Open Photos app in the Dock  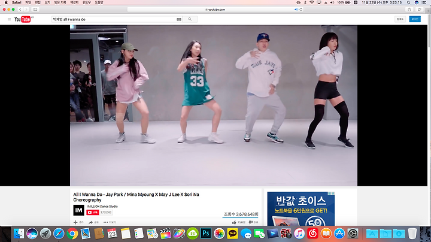click(219, 234)
